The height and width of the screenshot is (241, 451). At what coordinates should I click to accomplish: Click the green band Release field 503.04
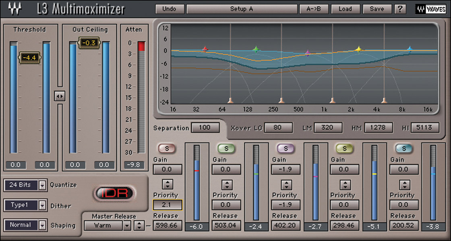coord(226,225)
